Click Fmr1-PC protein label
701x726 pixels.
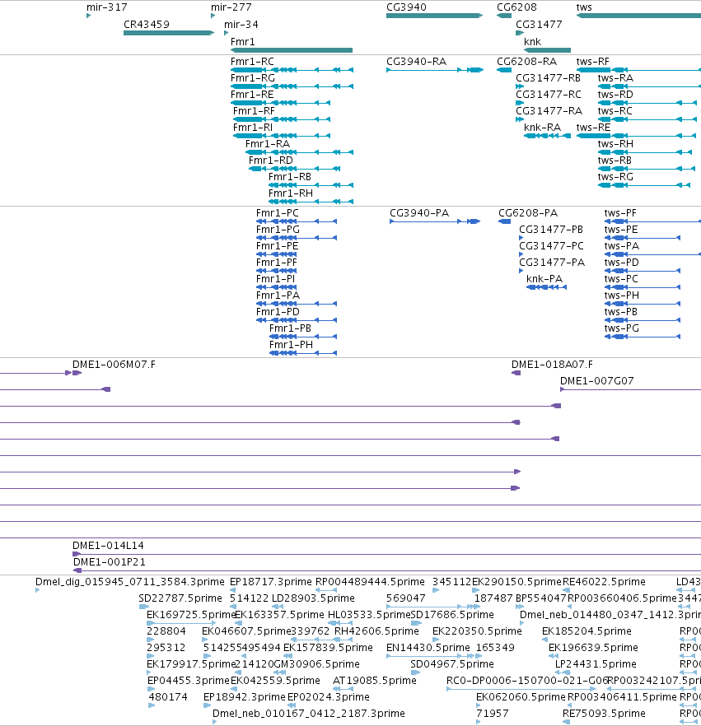tap(278, 213)
